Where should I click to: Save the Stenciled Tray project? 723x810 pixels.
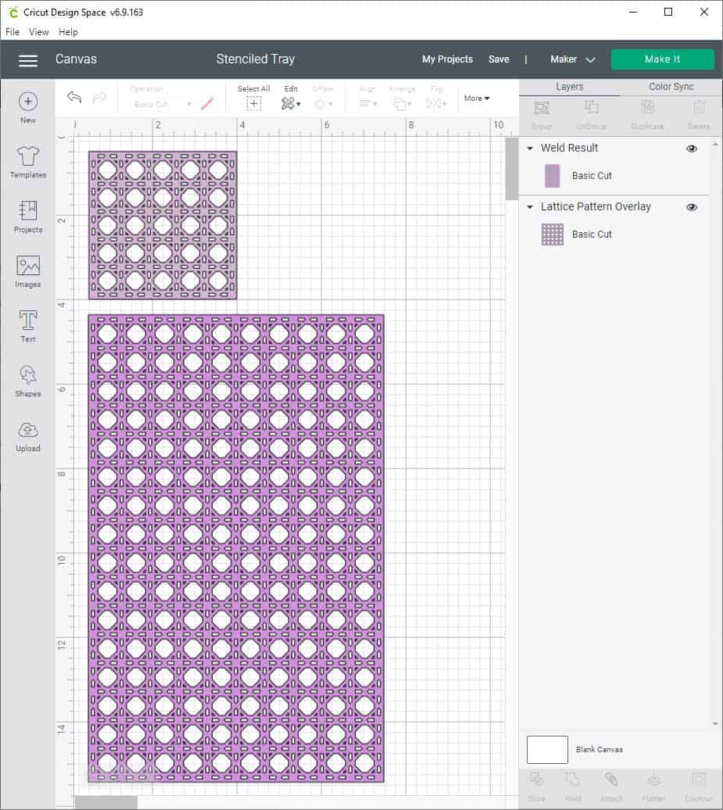[499, 59]
